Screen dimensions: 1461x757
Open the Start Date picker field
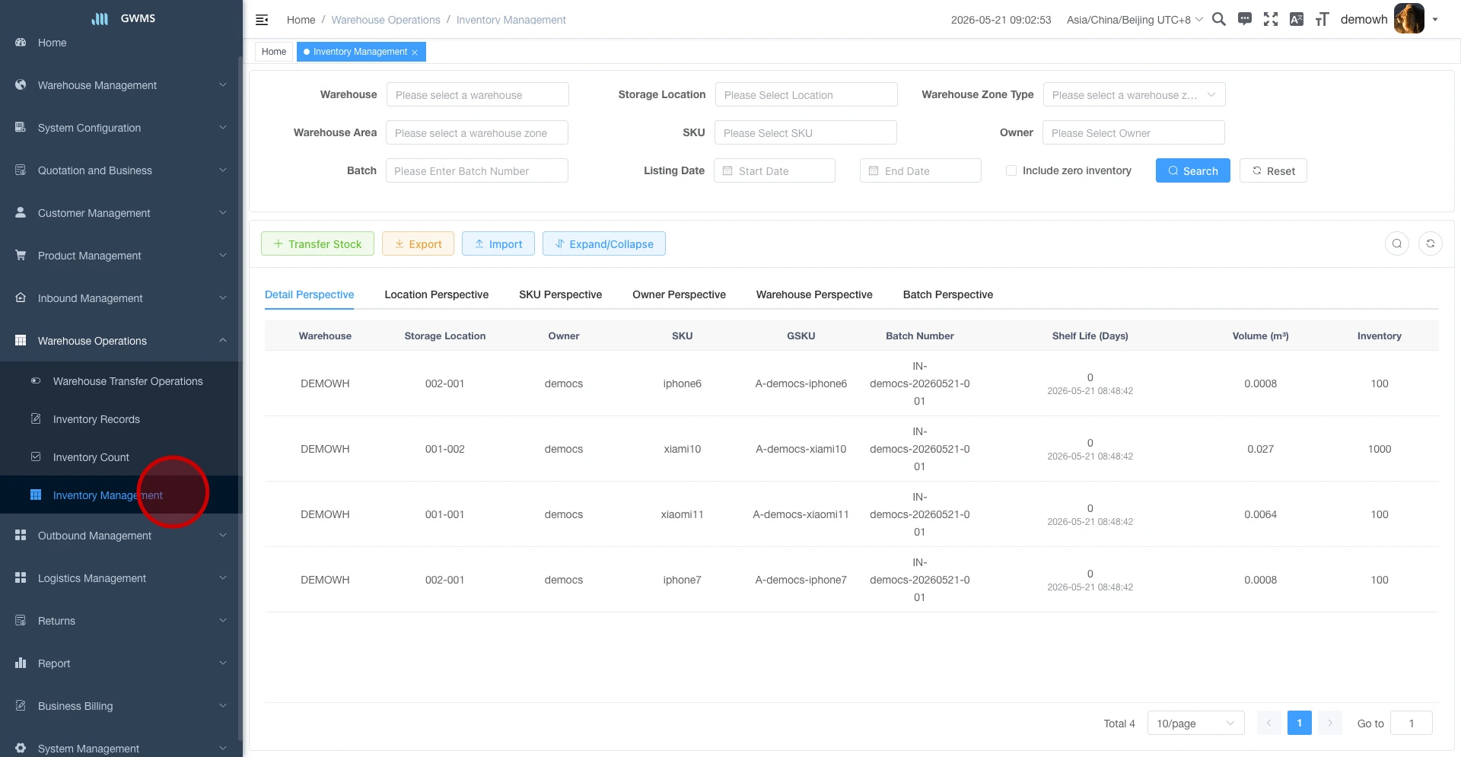(x=775, y=170)
